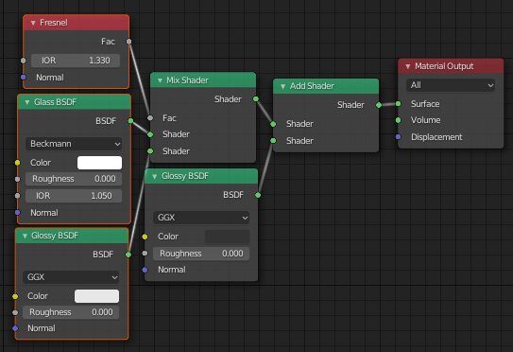
Task: Click the Fresnel IOR input socket
Action: click(x=24, y=61)
